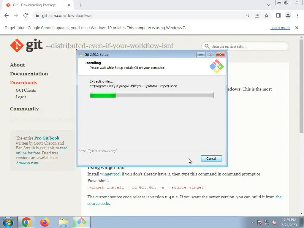Click the winget install command text
The image size is (304, 228).
[146, 187]
